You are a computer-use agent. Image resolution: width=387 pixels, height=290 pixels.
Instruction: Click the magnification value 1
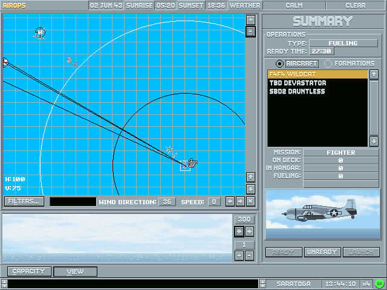244,245
